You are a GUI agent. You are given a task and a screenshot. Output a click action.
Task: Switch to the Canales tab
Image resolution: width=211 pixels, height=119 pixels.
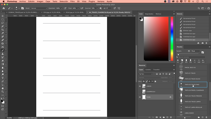click(x=148, y=70)
